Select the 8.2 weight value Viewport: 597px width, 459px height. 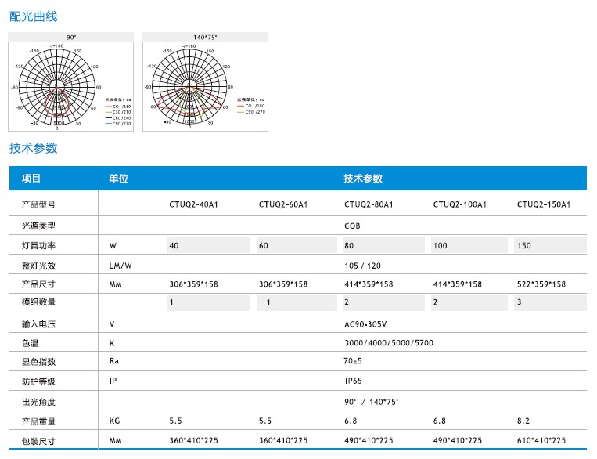(523, 421)
